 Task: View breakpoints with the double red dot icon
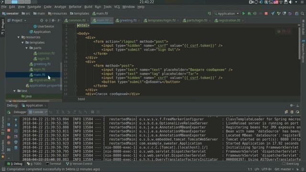(x=9, y=137)
